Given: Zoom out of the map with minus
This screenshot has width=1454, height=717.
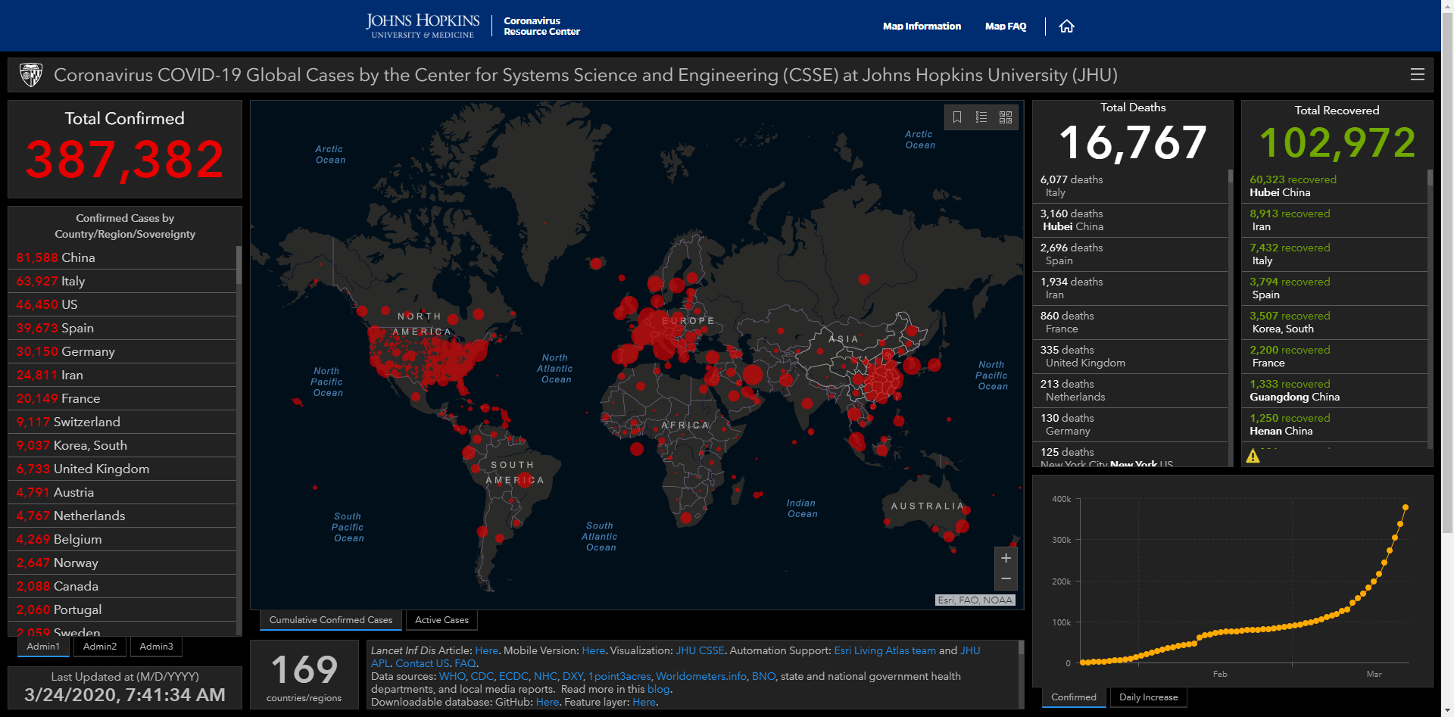Looking at the screenshot, I should (x=1006, y=579).
